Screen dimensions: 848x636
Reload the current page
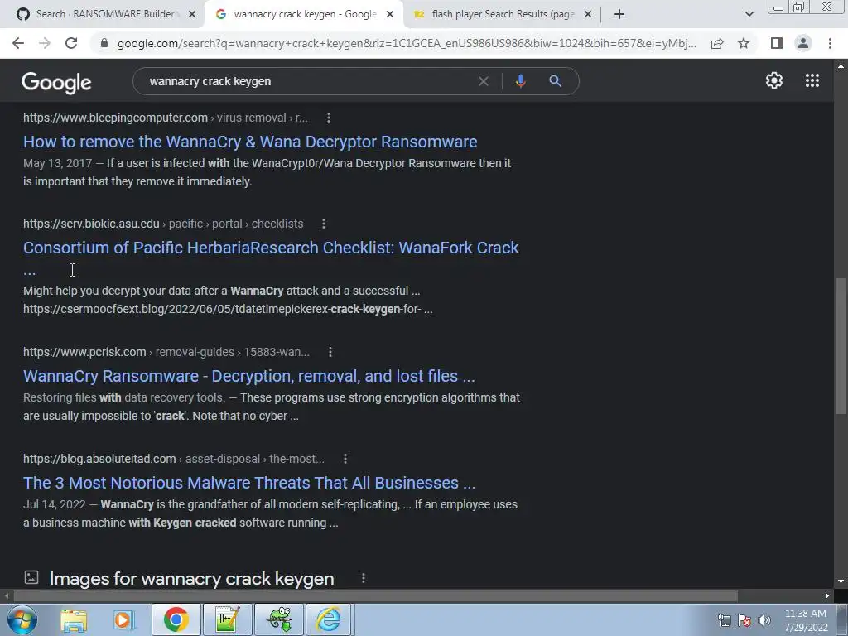tap(71, 43)
